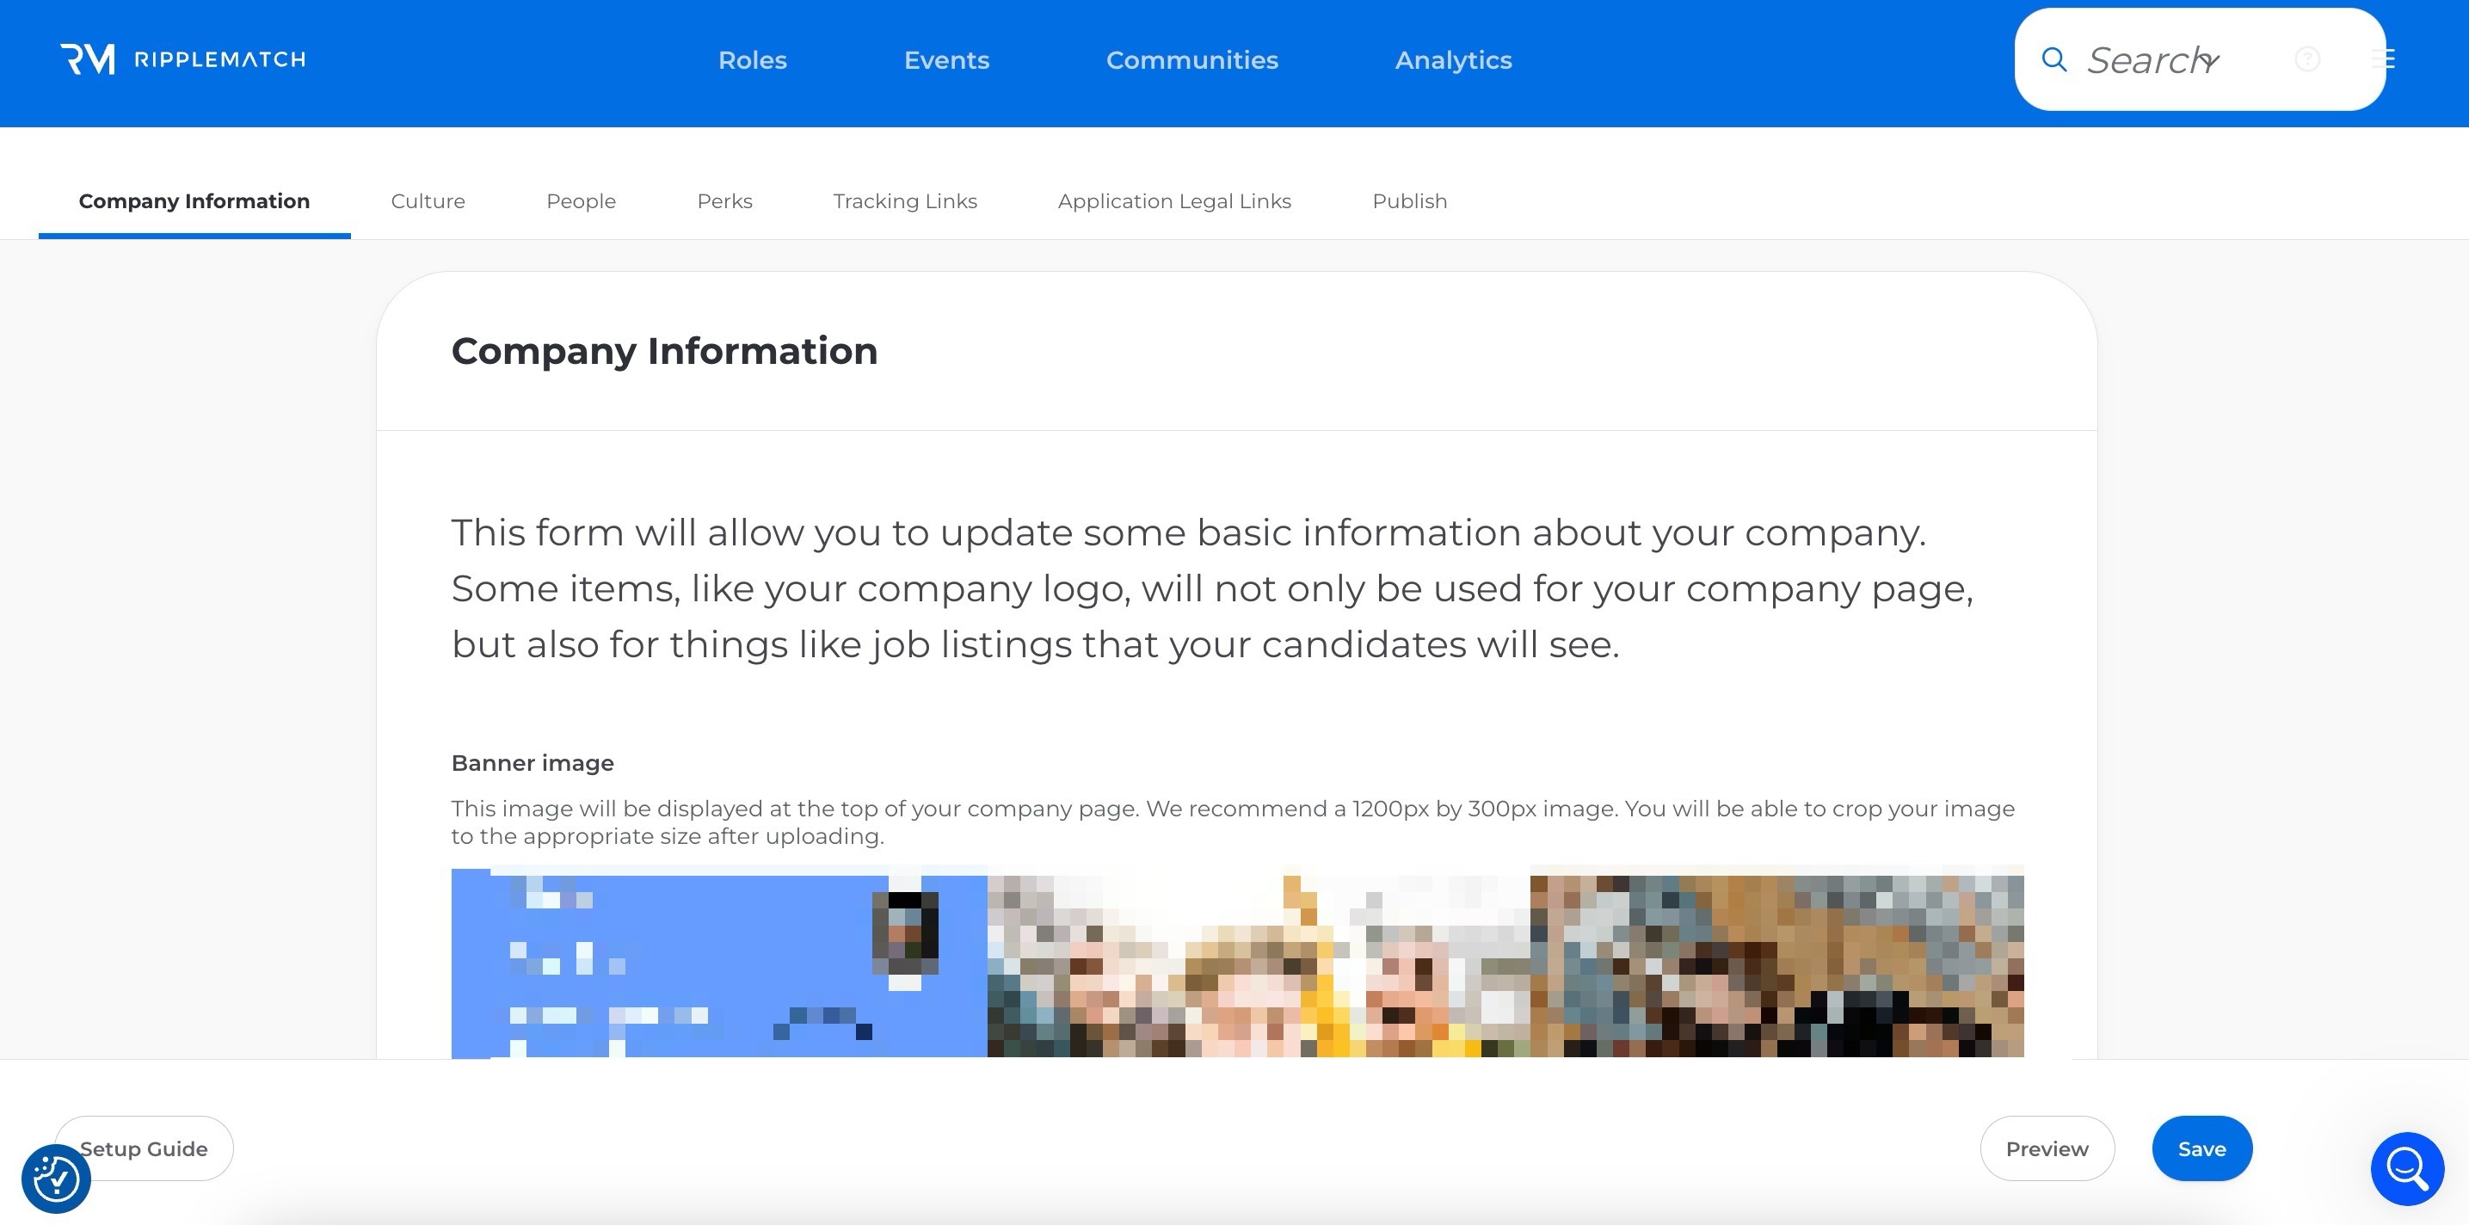2469x1225 pixels.
Task: Open Application Legal Links tab
Action: [x=1174, y=201]
